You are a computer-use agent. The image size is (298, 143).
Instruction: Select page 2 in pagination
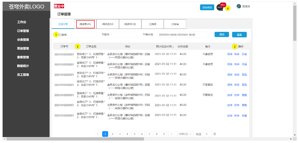click(x=113, y=134)
